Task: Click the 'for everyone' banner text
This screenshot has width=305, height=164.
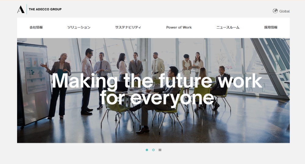Action: point(157,98)
